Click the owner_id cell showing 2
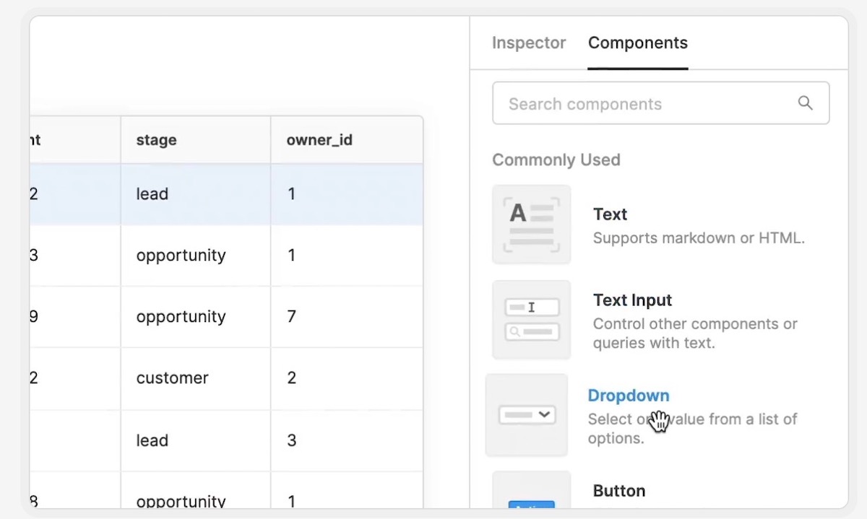 click(292, 378)
